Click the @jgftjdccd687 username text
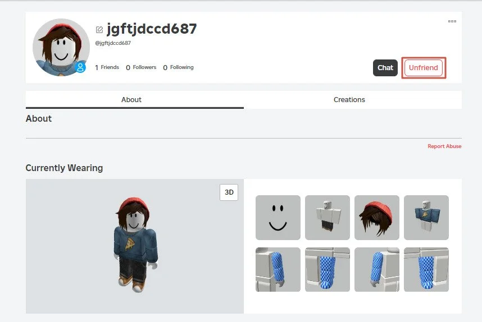The width and height of the screenshot is (482, 322). [x=113, y=43]
